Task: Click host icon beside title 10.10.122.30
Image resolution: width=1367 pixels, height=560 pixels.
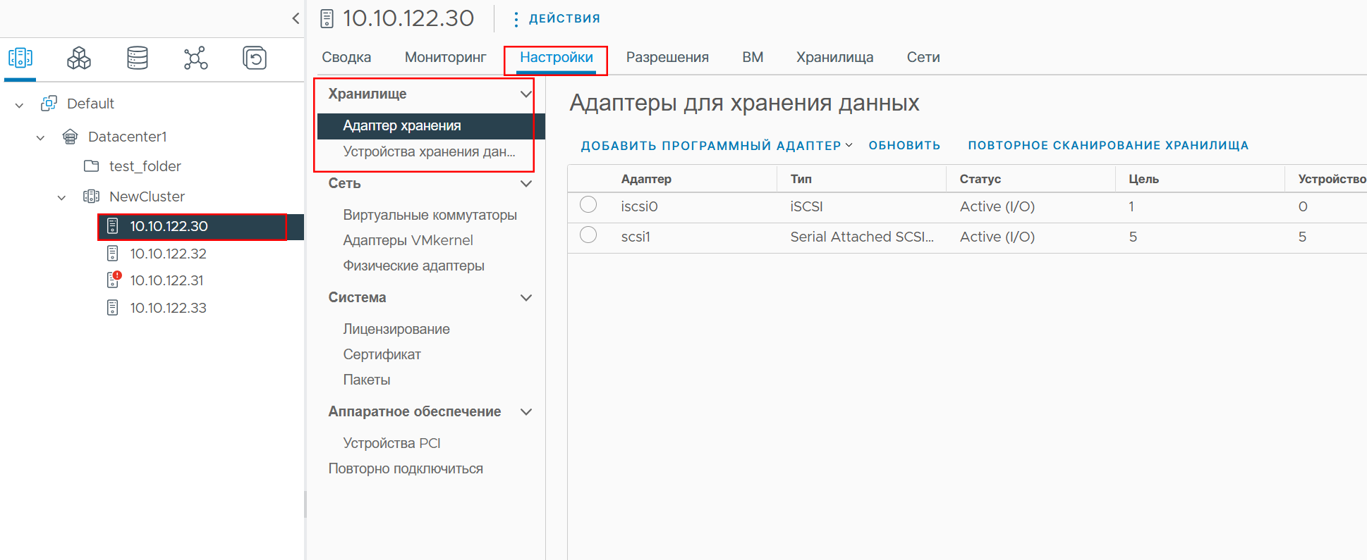Action: click(327, 18)
